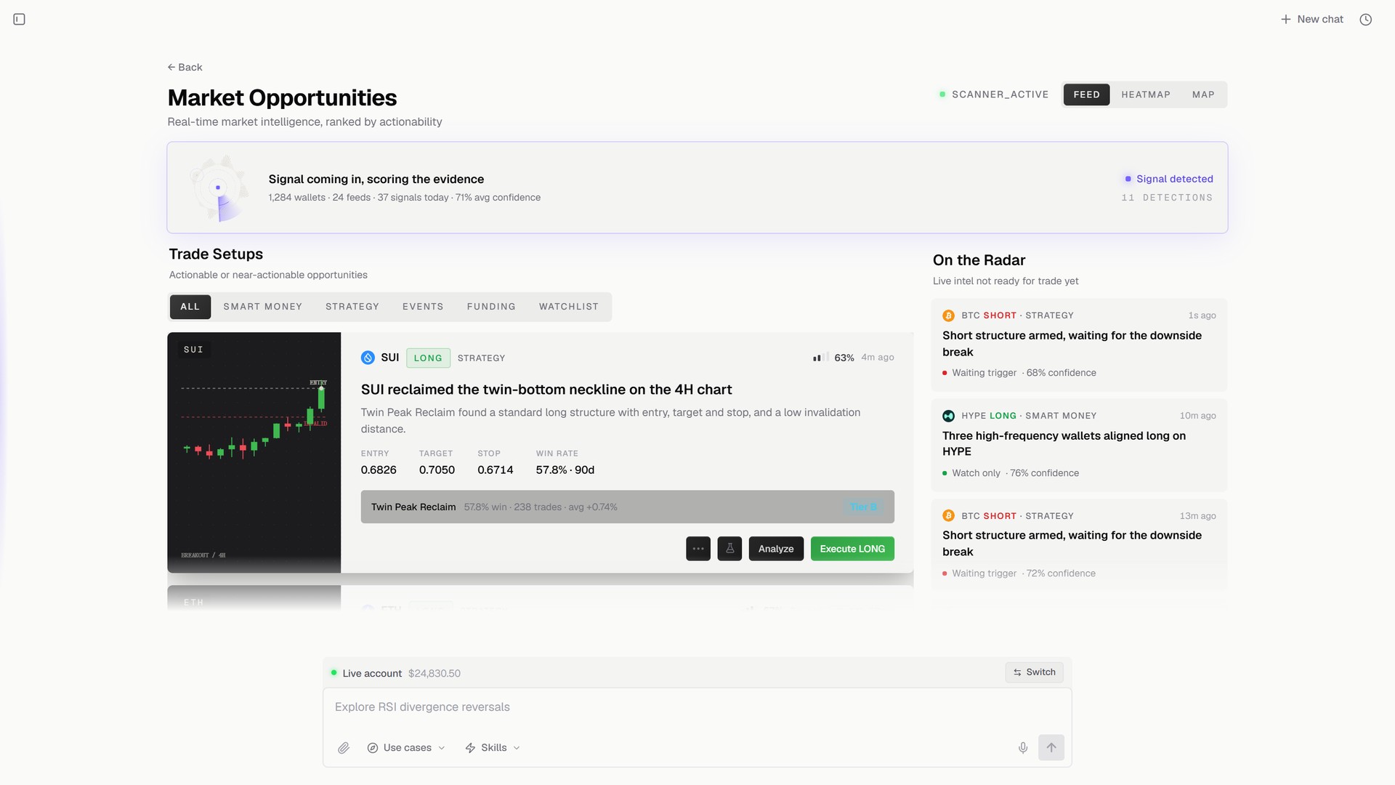Click the 11 DETECTIONS counter
Image resolution: width=1395 pixels, height=785 pixels.
tap(1167, 198)
